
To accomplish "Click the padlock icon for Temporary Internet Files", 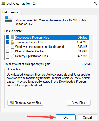I will click(12, 42).
